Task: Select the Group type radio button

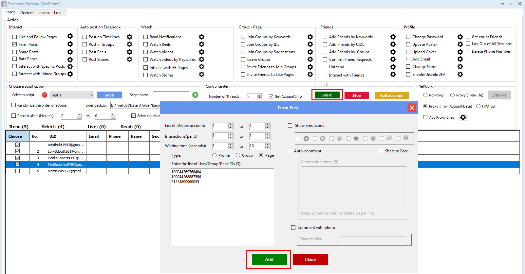Action: (238, 155)
